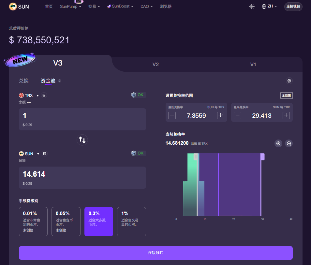Click the lower range handle on the chart
This screenshot has width=311, height=265.
point(196,157)
